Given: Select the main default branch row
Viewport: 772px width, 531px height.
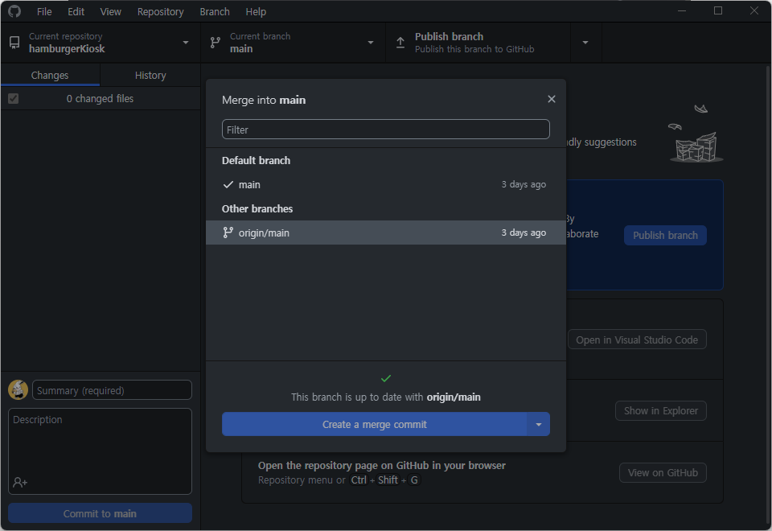Looking at the screenshot, I should coord(386,185).
